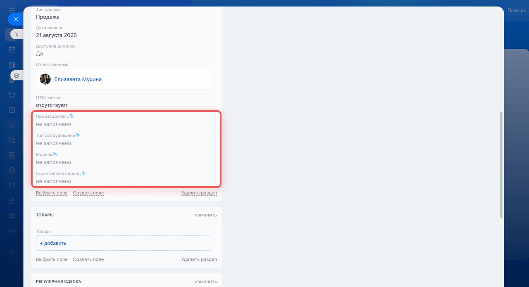Click the Тип сделки value 'Продажа'
This screenshot has height=287, width=529.
48,17
